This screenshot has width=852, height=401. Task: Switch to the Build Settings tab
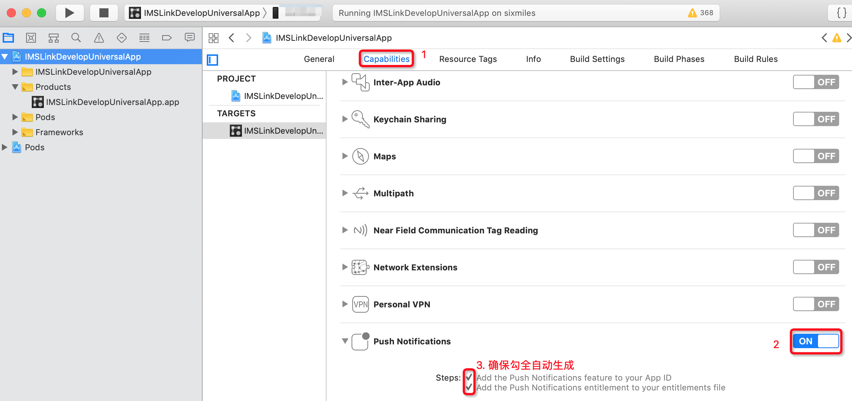click(x=597, y=59)
